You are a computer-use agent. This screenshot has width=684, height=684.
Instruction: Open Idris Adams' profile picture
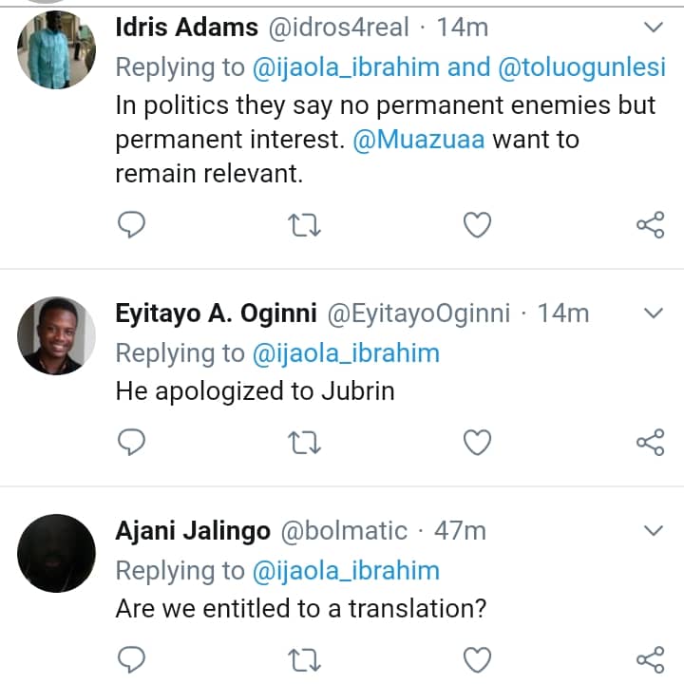58,50
